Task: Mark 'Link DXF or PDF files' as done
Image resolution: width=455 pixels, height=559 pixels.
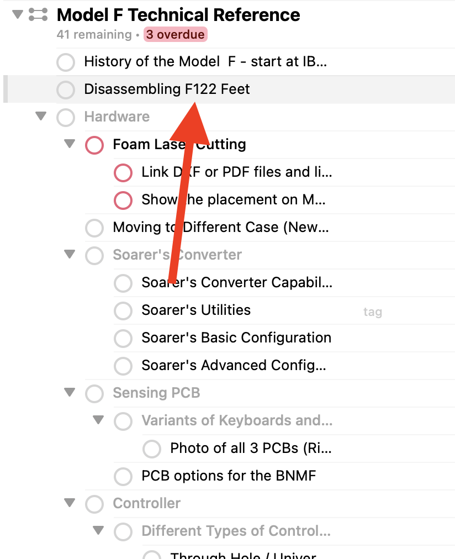Action: pos(123,173)
